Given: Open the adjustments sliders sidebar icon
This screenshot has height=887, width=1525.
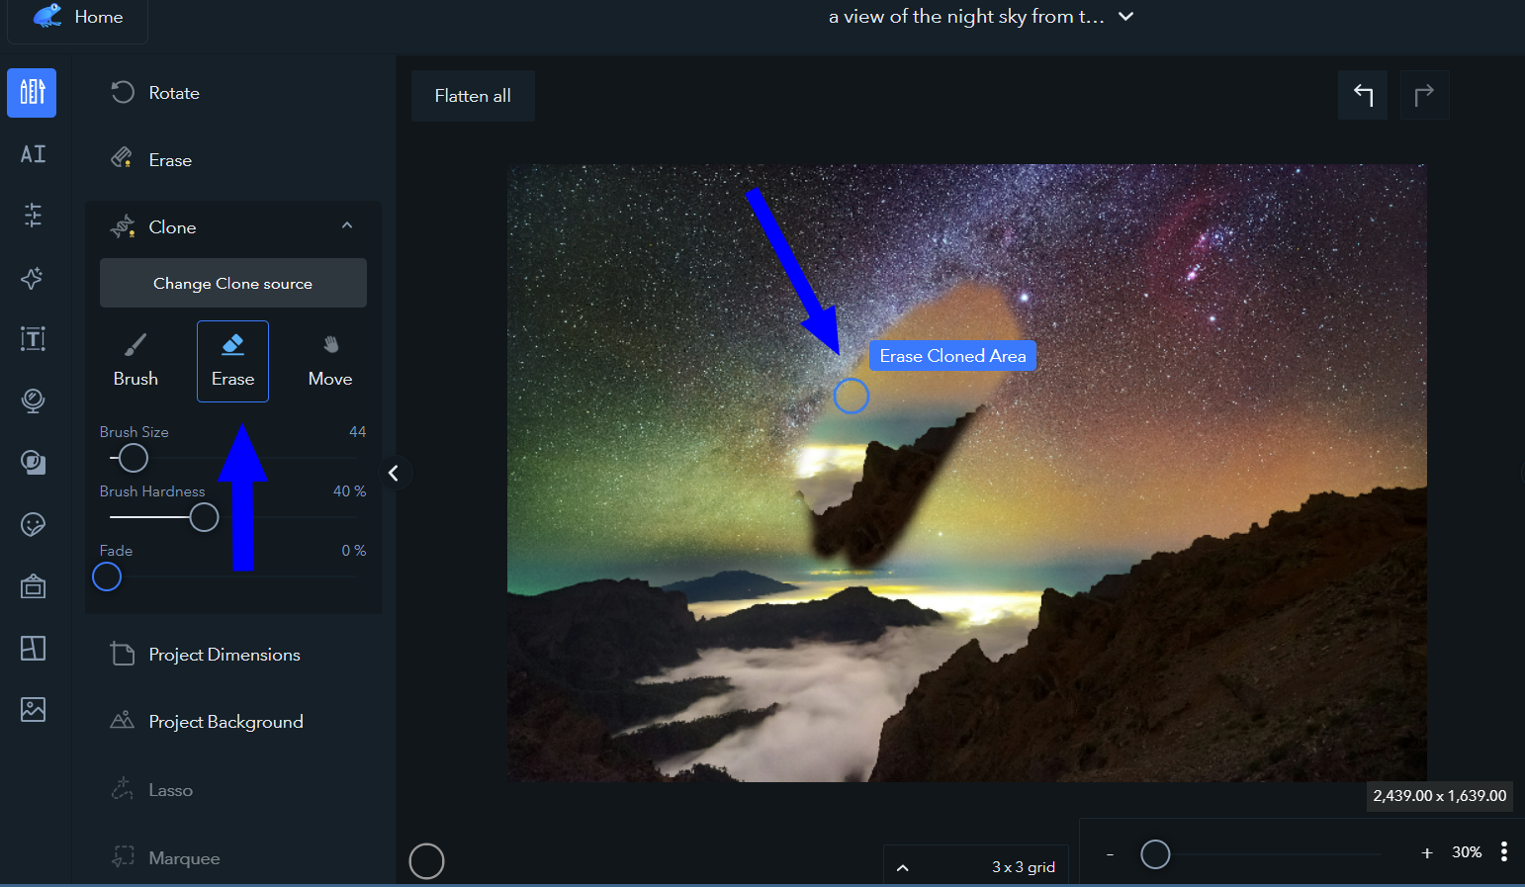Looking at the screenshot, I should point(33,216).
